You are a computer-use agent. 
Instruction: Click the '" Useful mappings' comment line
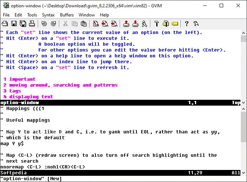pyautogui.click(x=25, y=120)
